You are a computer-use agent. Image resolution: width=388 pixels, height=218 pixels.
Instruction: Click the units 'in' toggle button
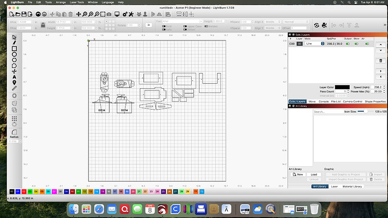148,25
